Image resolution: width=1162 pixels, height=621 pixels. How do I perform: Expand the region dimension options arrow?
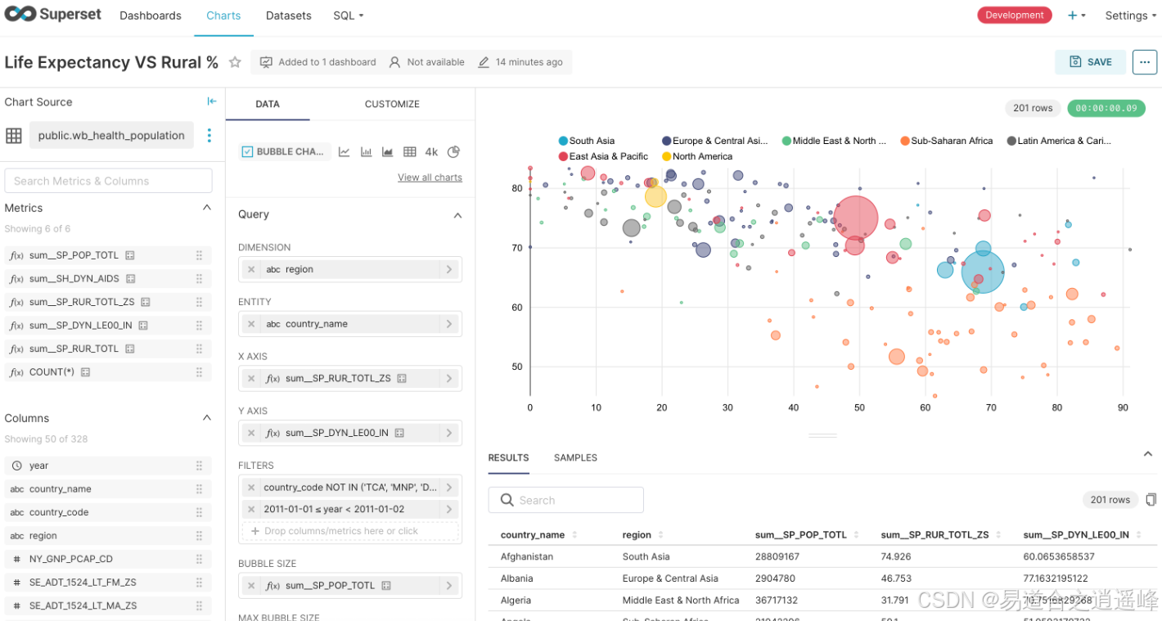tap(449, 269)
